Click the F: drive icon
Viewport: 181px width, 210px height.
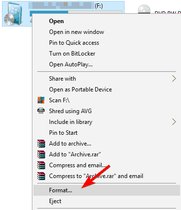[x=13, y=14]
